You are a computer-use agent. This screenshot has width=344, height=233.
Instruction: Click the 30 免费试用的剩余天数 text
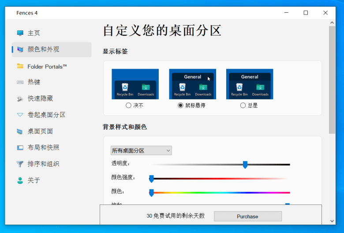click(176, 216)
